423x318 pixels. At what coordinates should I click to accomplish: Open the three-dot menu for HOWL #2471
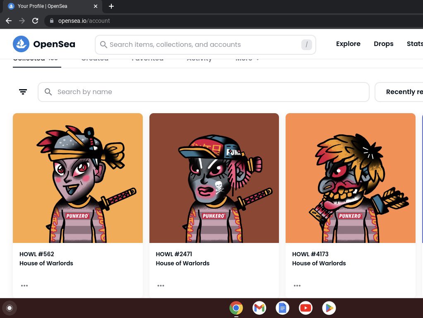161,286
